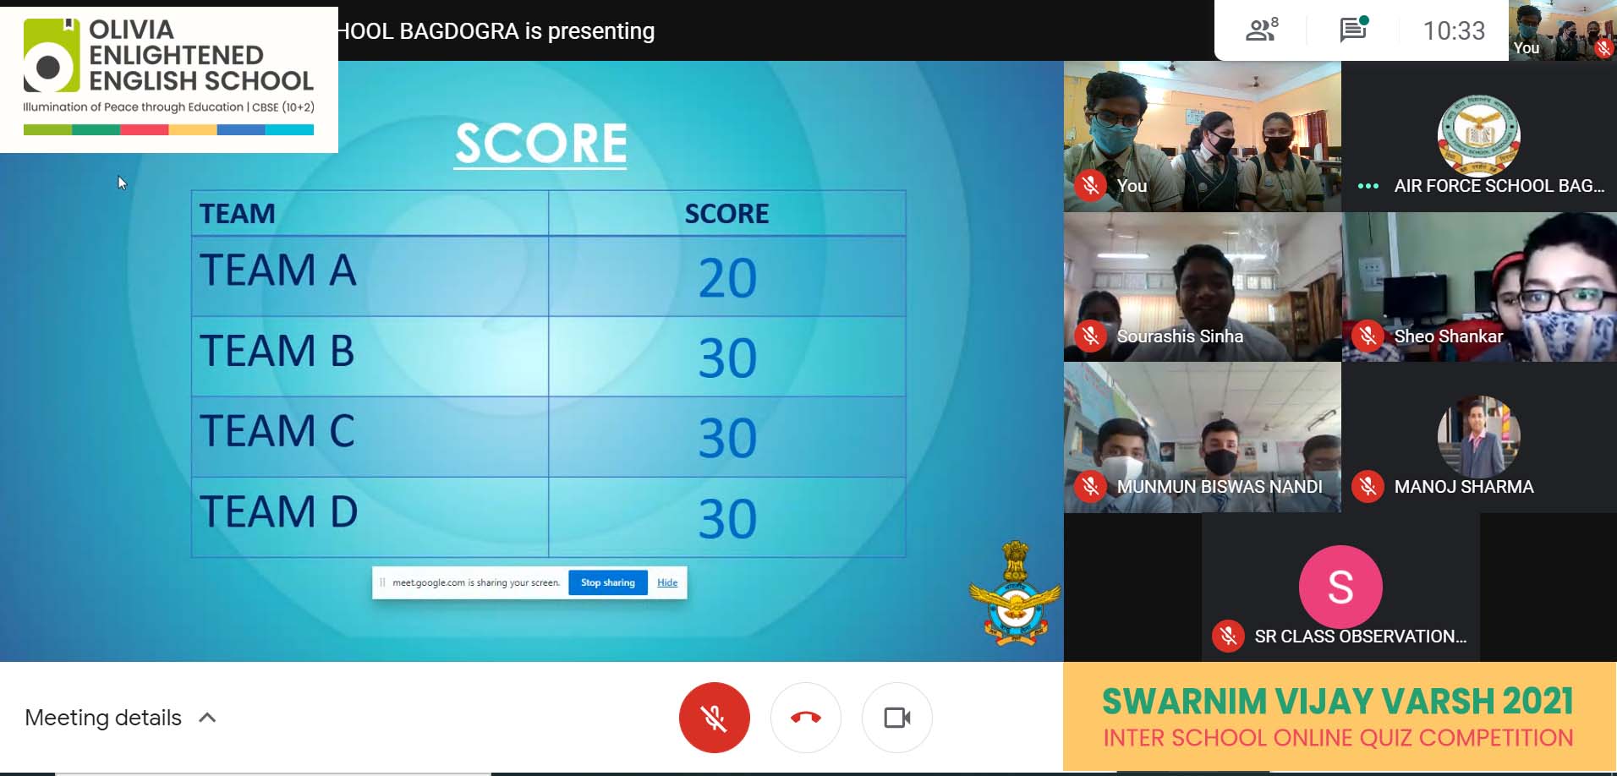
Task: Click the AIR FORCE SCHOOL logo avatar
Action: [x=1478, y=135]
